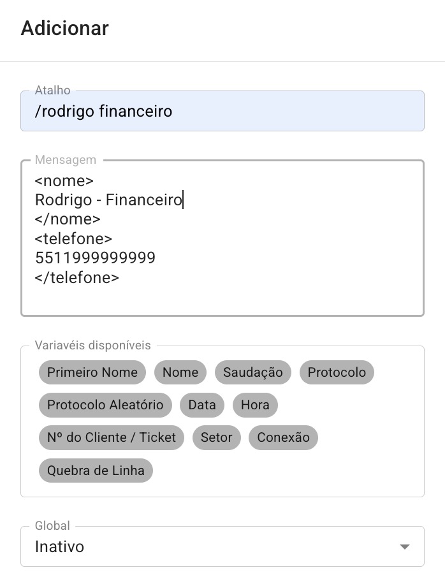The height and width of the screenshot is (584, 445).
Task: Place cursor after the phone number 5511999999999
Action: [156, 258]
